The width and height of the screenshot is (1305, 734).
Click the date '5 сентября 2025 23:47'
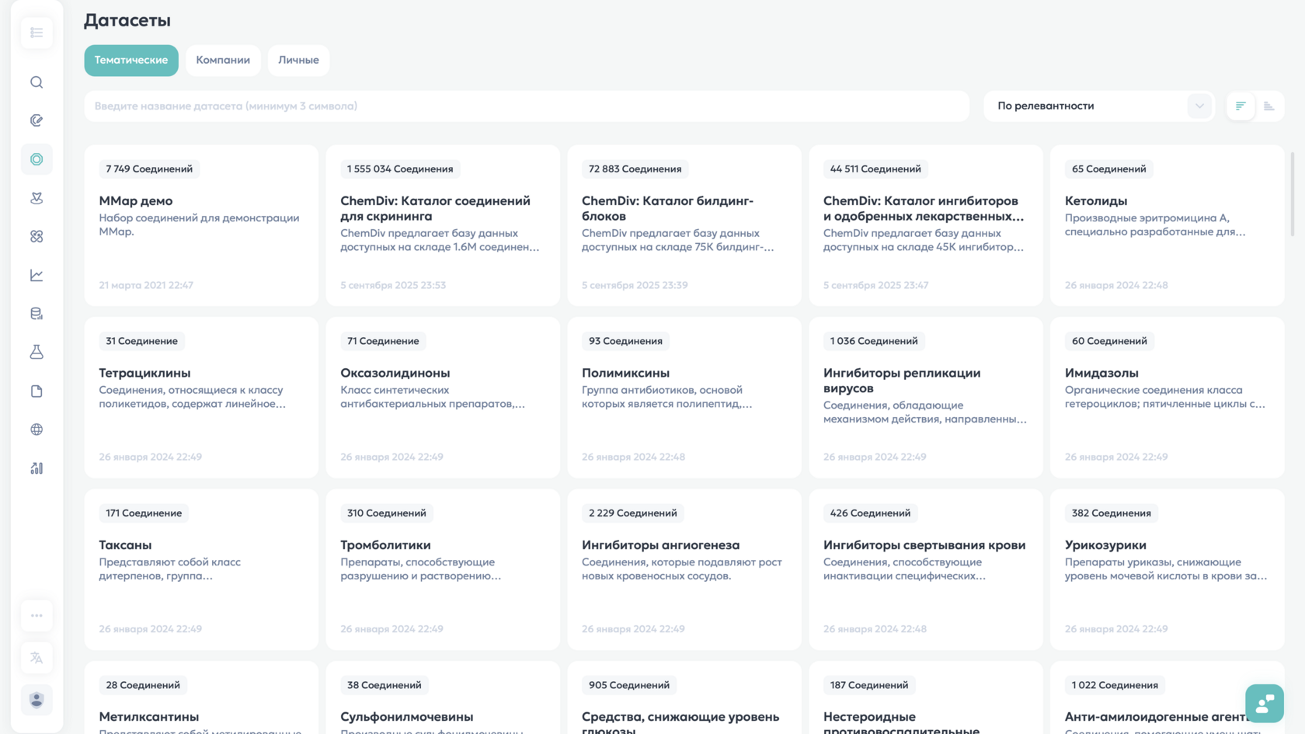click(875, 285)
